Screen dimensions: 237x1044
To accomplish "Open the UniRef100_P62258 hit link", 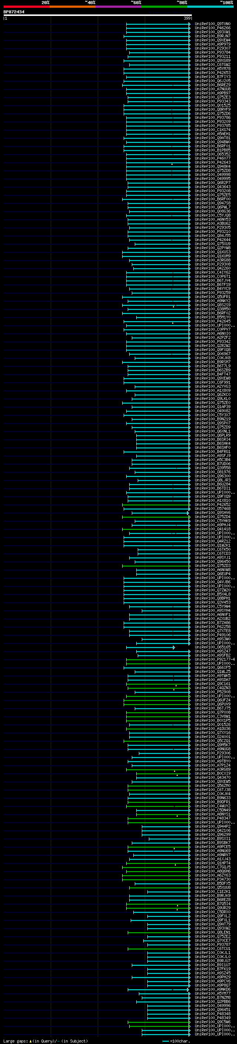I will pyautogui.click(x=213, y=627).
